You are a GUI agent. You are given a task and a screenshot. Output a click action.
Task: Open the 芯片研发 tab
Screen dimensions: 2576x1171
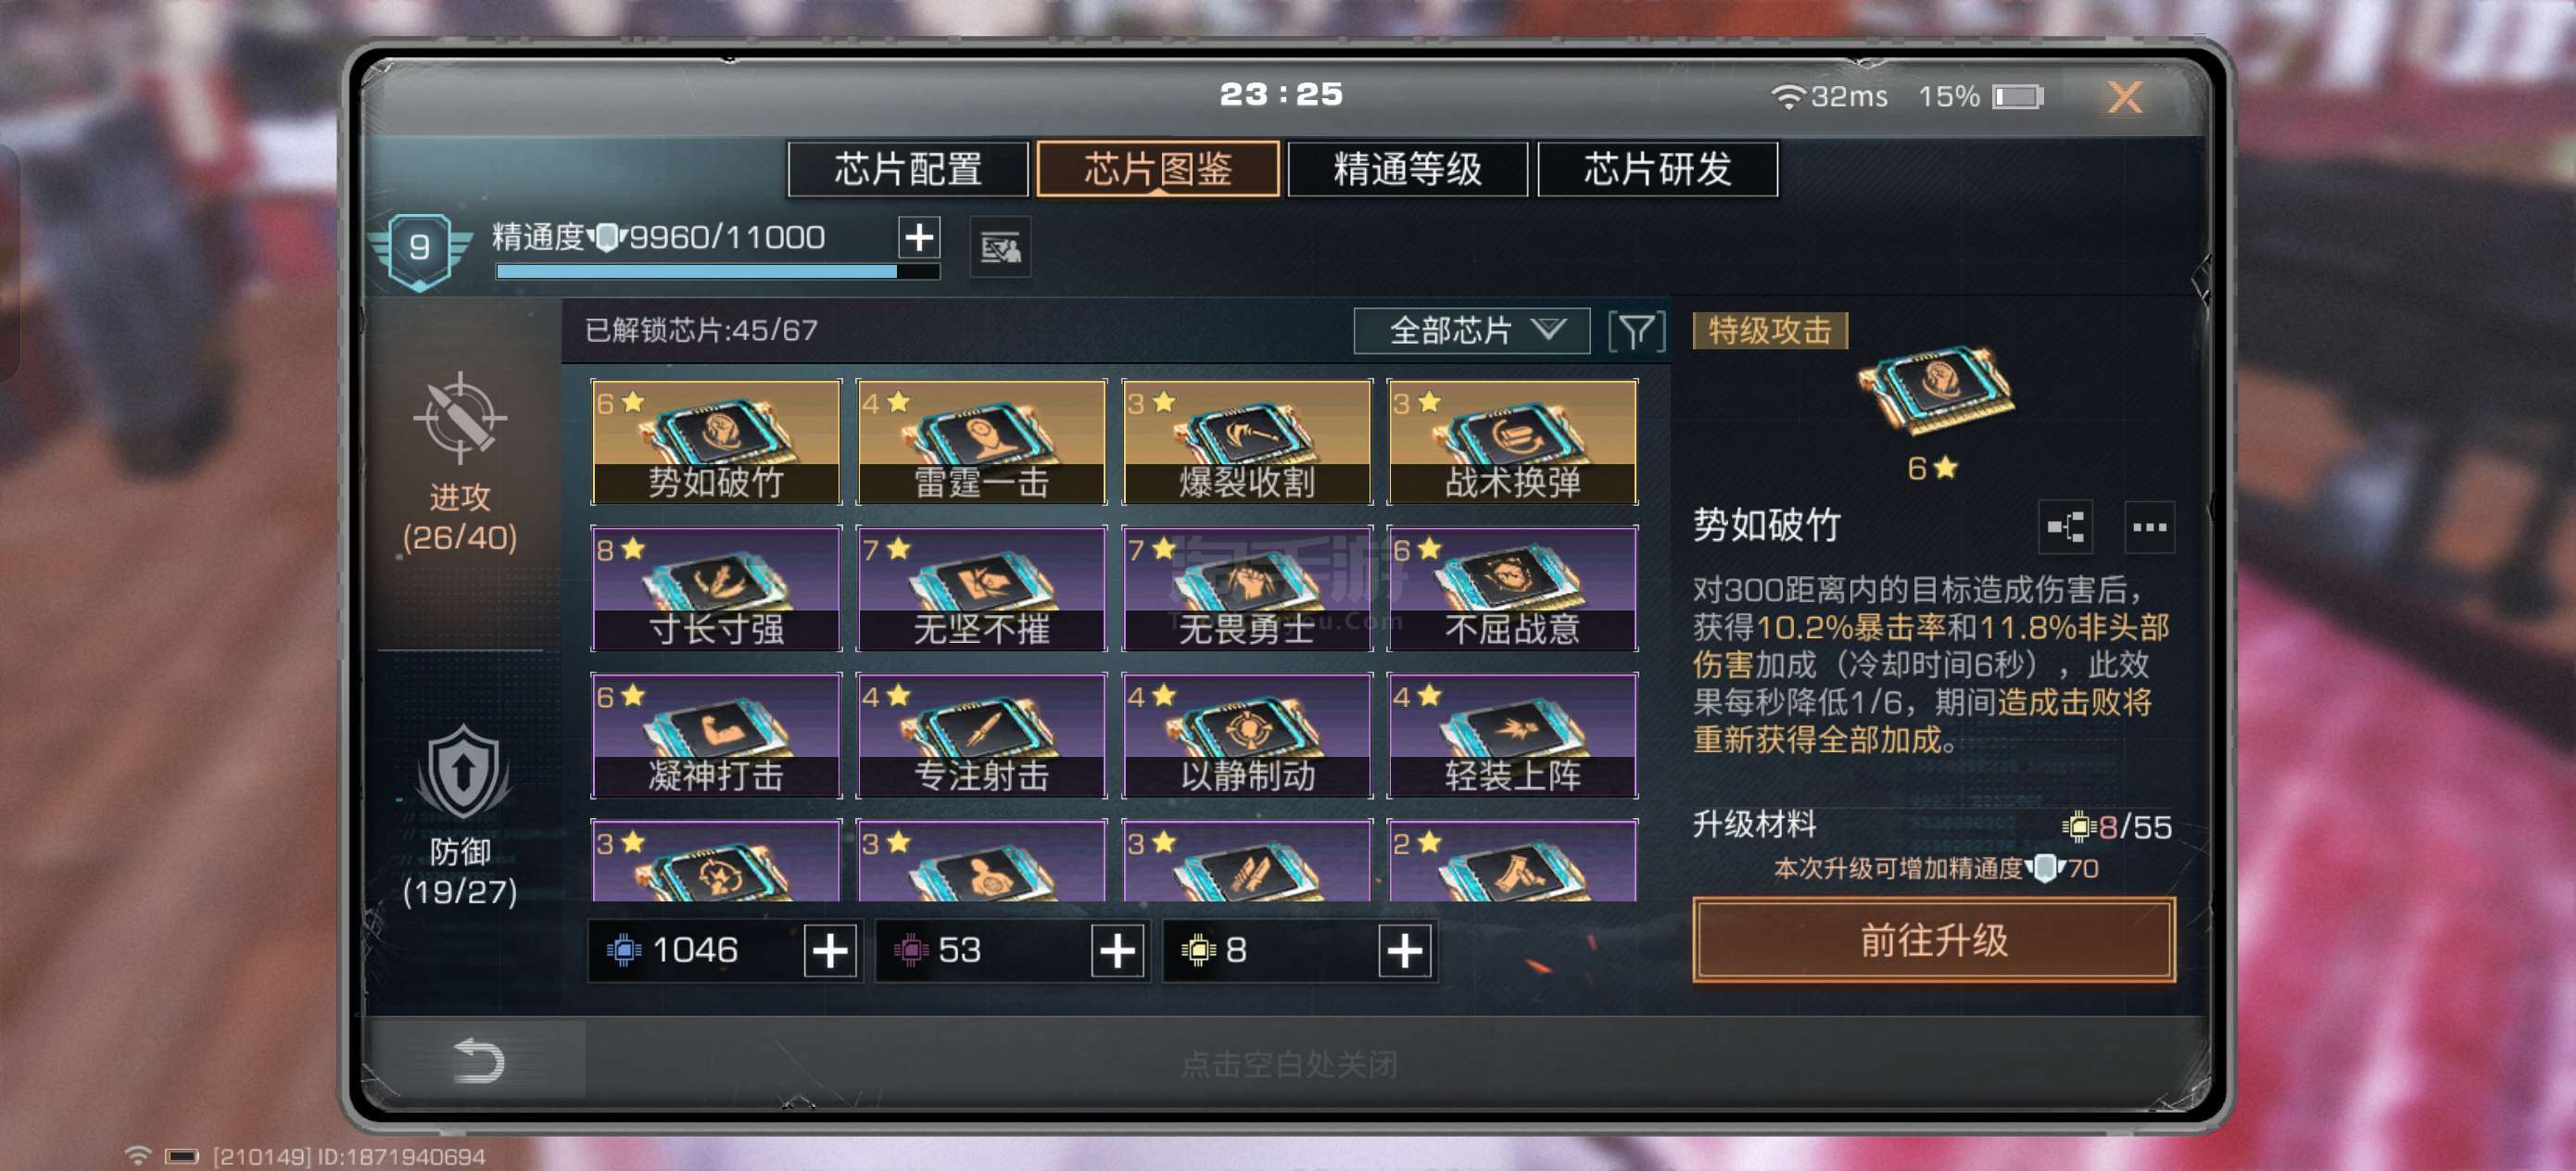tap(1657, 169)
